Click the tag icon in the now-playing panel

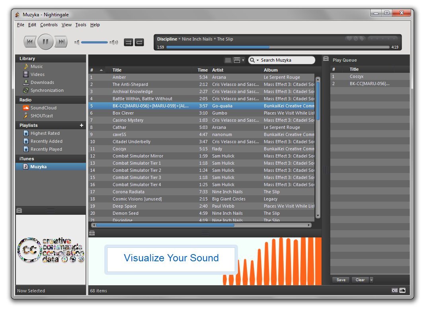coord(362,39)
